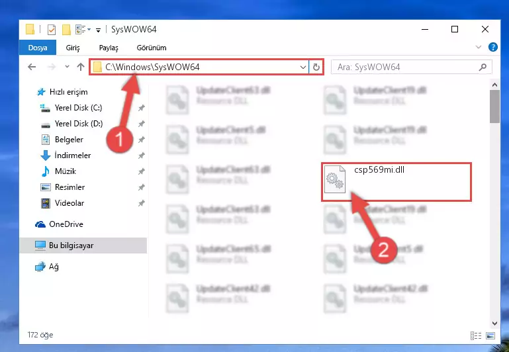Viewport: 509px width, 352px height.
Task: Click the scrollbar down arrow
Action: click(x=494, y=324)
